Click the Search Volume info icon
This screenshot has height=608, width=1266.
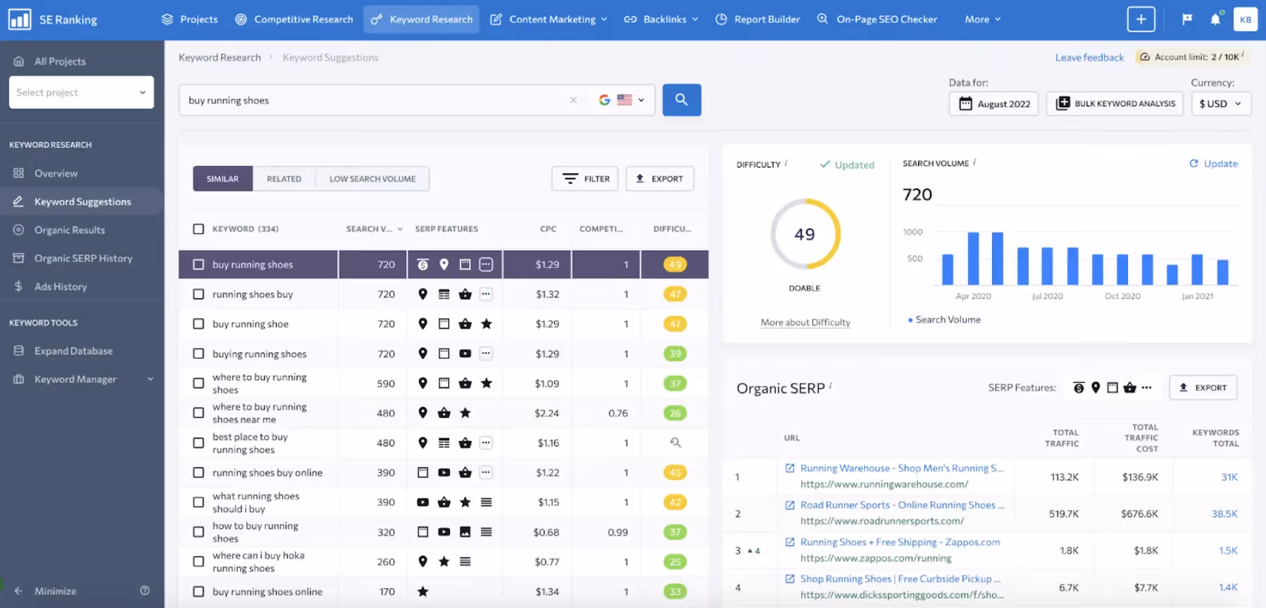tap(974, 162)
